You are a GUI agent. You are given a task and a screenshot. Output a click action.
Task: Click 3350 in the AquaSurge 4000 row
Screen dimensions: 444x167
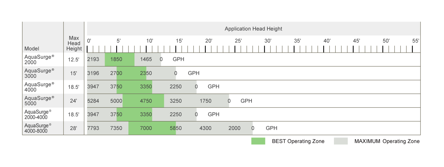(146, 87)
